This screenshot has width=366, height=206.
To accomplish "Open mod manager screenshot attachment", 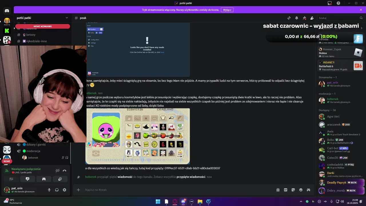I will [138, 50].
